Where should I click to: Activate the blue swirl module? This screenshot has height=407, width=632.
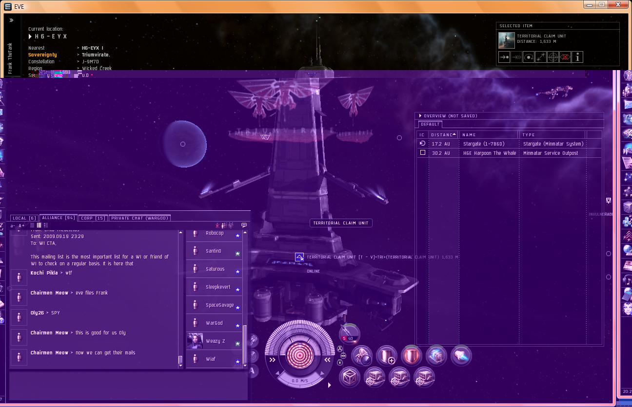click(436, 355)
